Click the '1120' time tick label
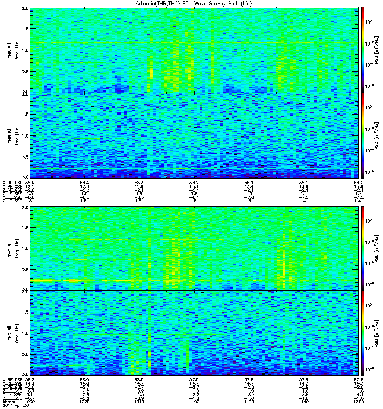 click(249, 402)
